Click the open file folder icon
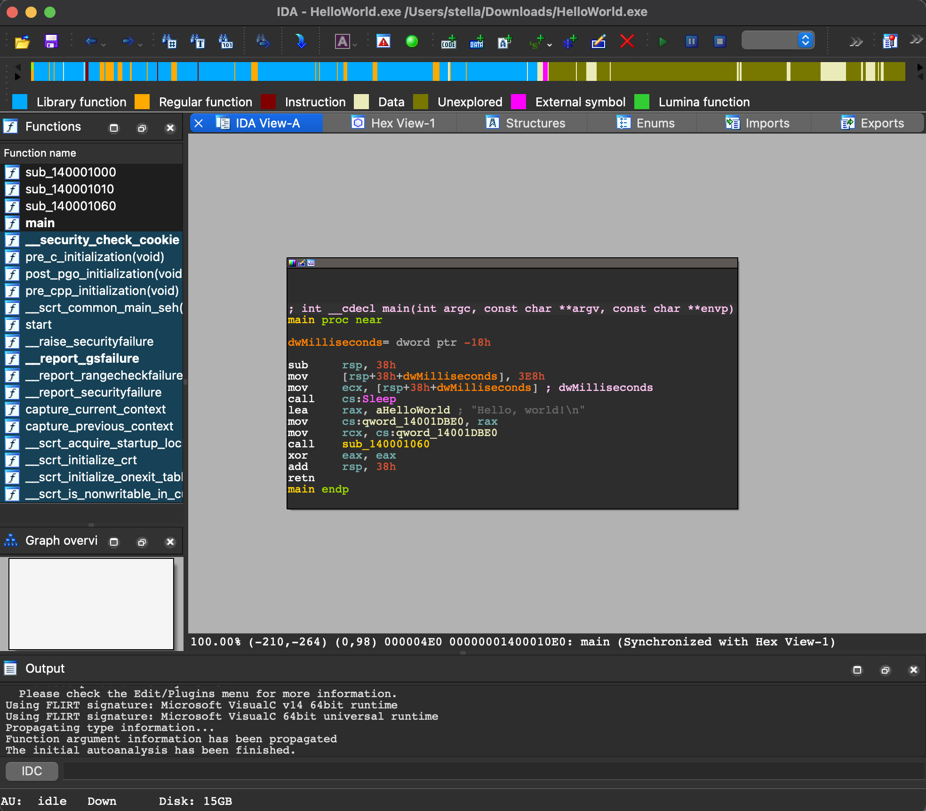Screen dimensions: 926x811 22,42
